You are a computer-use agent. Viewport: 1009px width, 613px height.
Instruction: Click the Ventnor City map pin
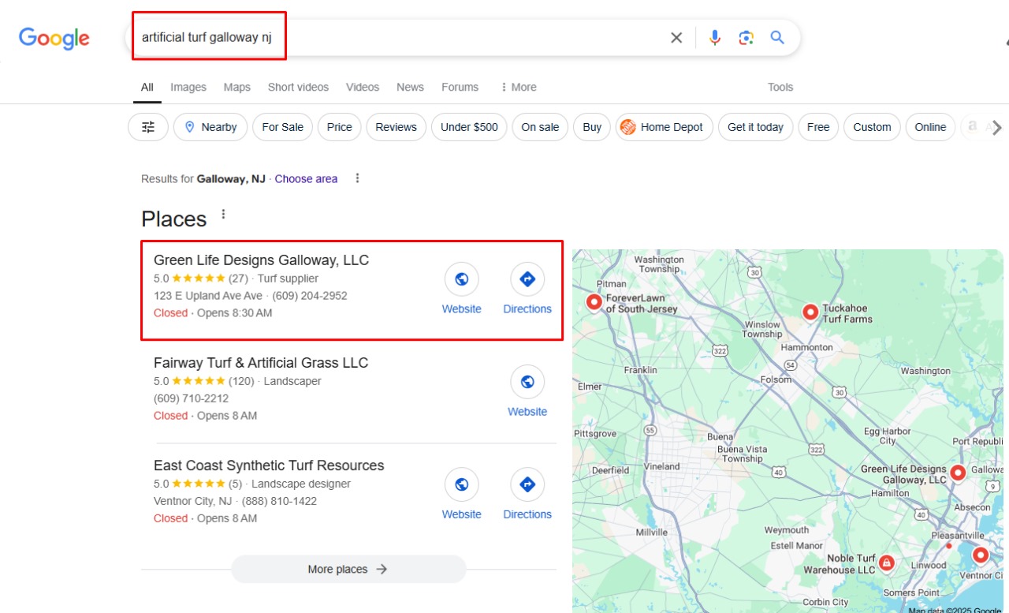click(980, 555)
